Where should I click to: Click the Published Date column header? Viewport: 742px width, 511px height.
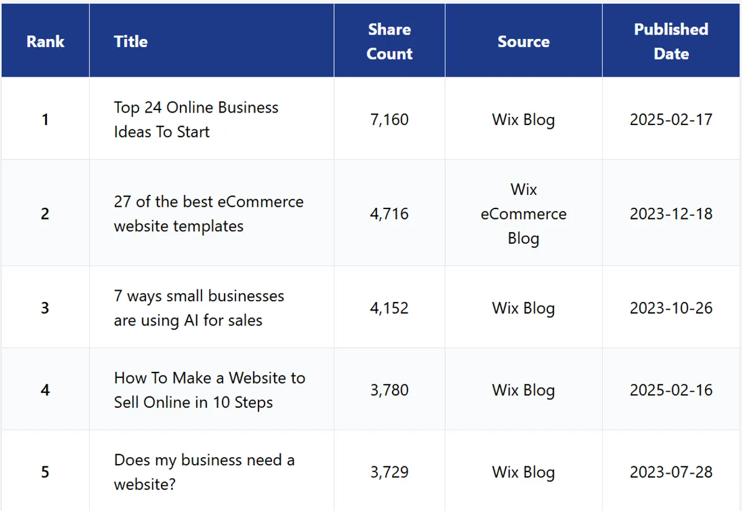pos(671,41)
